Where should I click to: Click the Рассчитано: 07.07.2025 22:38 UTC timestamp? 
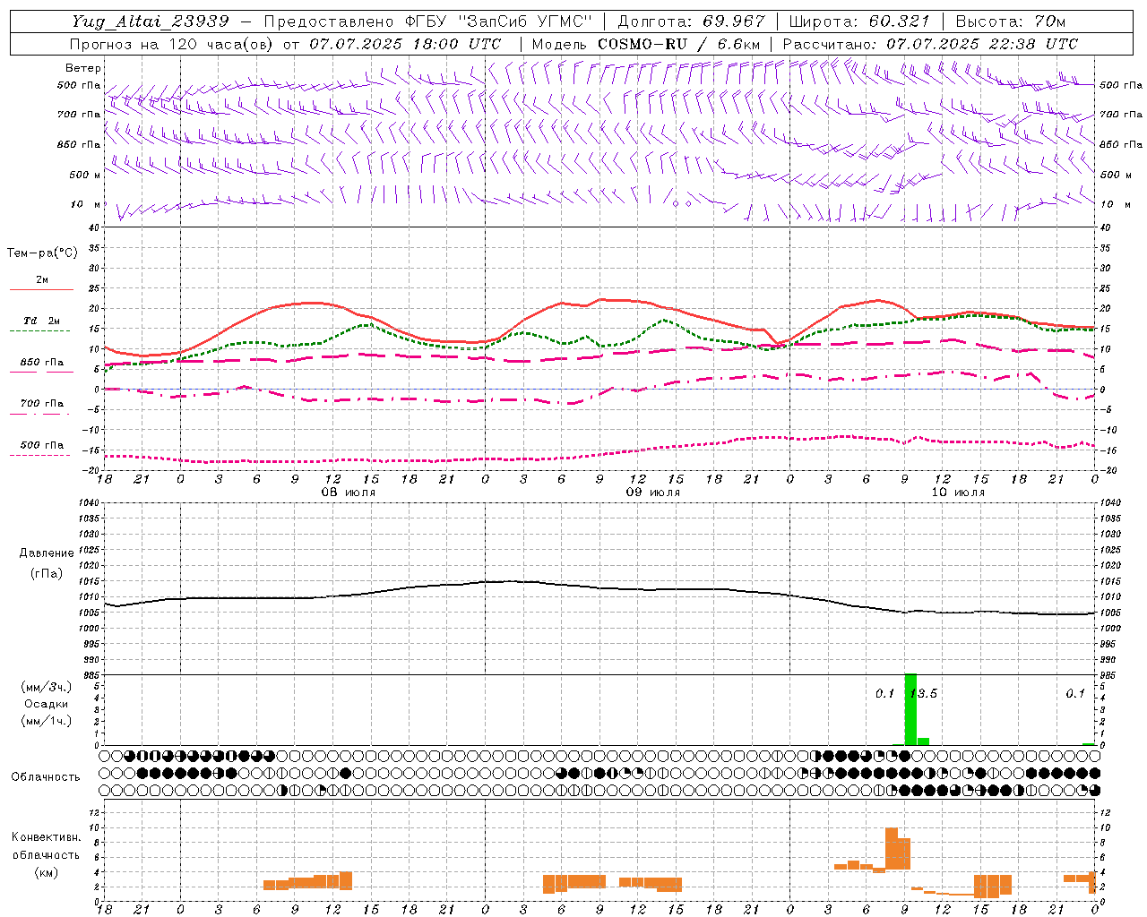[930, 44]
